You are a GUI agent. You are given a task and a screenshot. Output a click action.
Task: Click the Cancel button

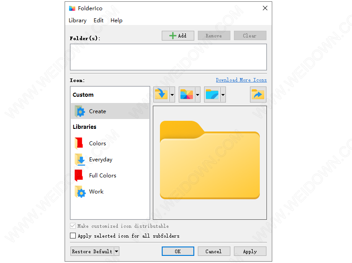point(214,251)
